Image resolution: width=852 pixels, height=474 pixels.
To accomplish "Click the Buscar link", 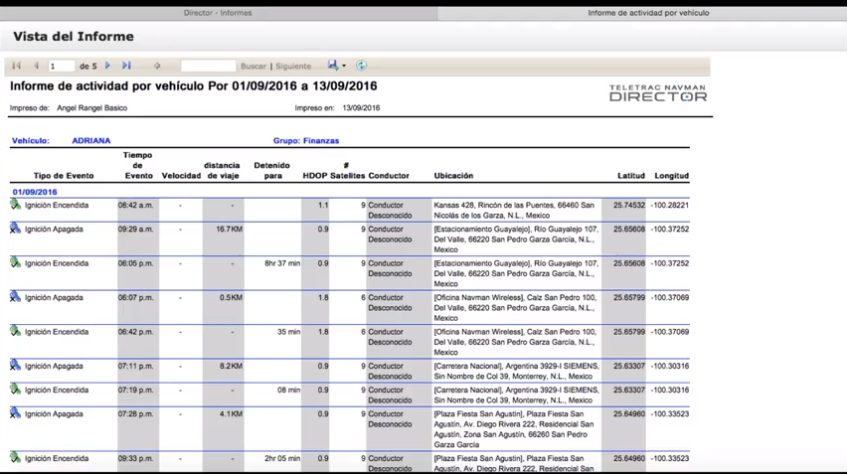I will 254,67.
